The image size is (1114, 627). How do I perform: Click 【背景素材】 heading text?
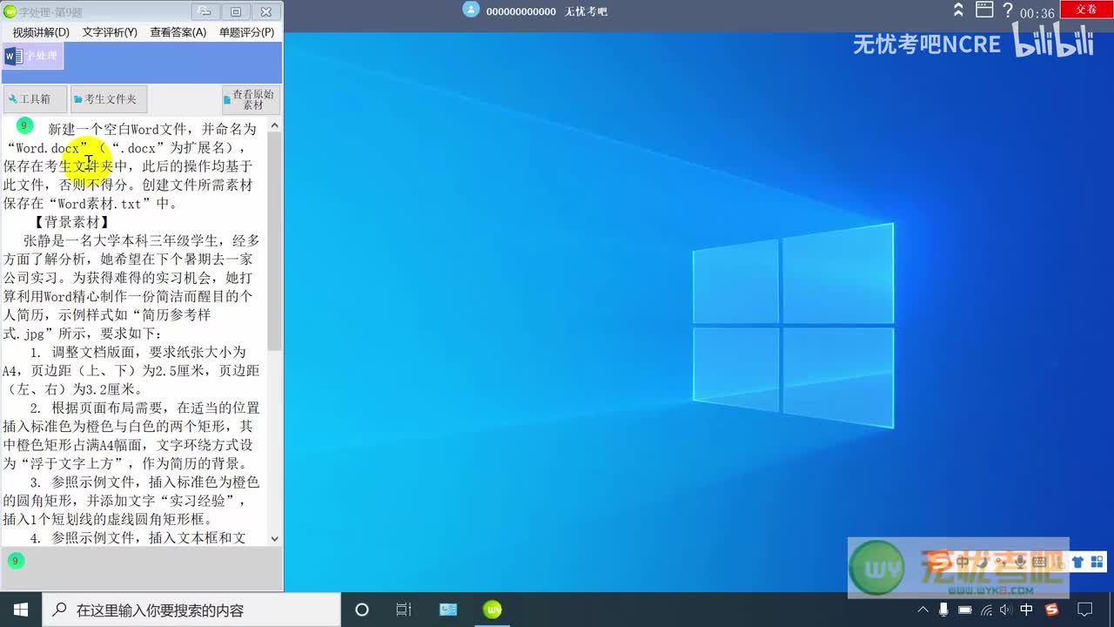(x=71, y=222)
